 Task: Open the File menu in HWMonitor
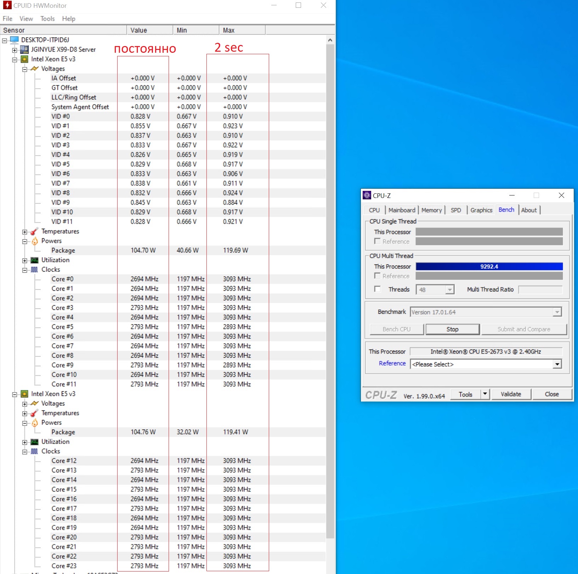[x=7, y=19]
